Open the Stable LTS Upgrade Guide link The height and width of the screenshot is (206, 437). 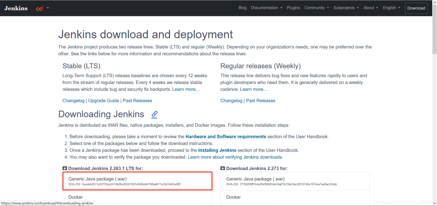pyautogui.click(x=104, y=101)
